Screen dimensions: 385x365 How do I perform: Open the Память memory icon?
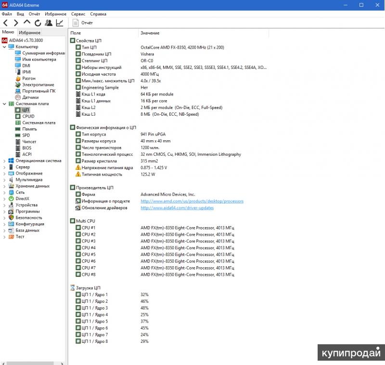pyautogui.click(x=18, y=129)
